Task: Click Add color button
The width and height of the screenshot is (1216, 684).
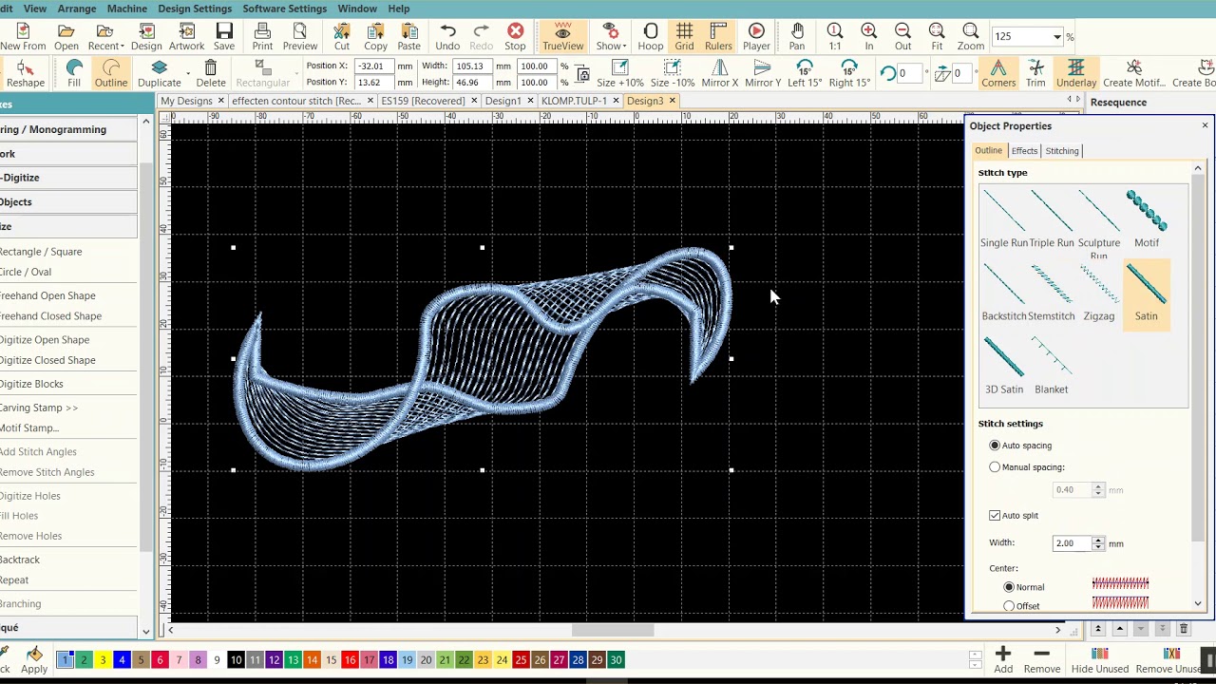Action: (x=1003, y=658)
